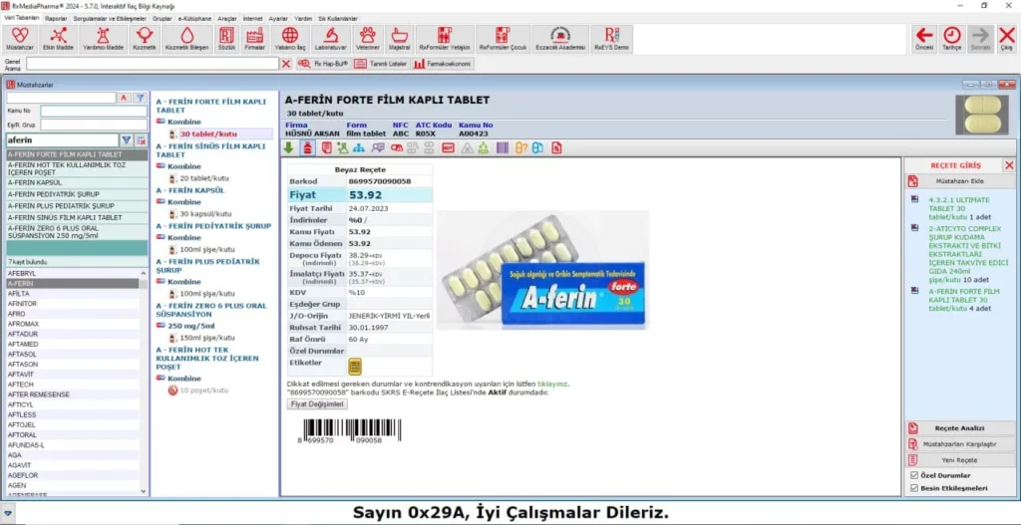This screenshot has width=1021, height=525.
Task: Open the Yardımcı Madde section
Action: (103, 39)
